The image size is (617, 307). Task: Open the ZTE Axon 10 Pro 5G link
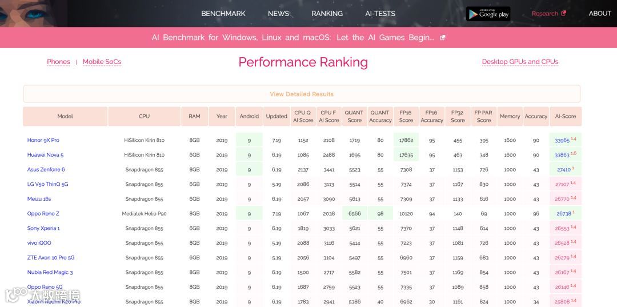click(x=51, y=258)
